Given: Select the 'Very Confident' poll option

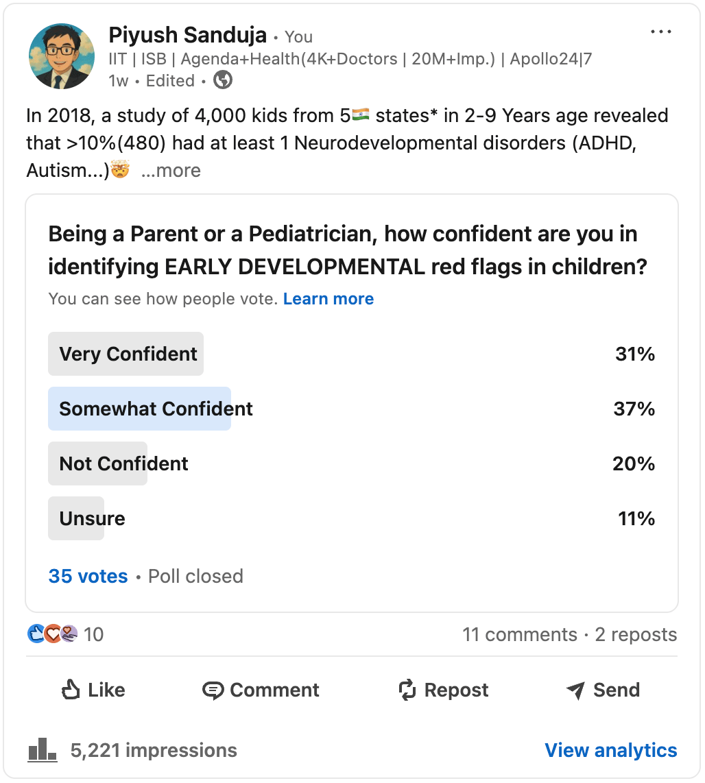Looking at the screenshot, I should click(x=128, y=354).
